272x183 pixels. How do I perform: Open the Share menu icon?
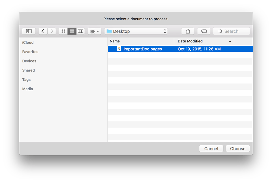click(x=188, y=31)
